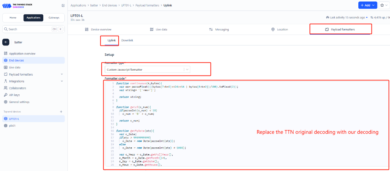Screen dimensions: 390x171
Task: Click the sidebar Payload formatters icon
Action: (6, 74)
